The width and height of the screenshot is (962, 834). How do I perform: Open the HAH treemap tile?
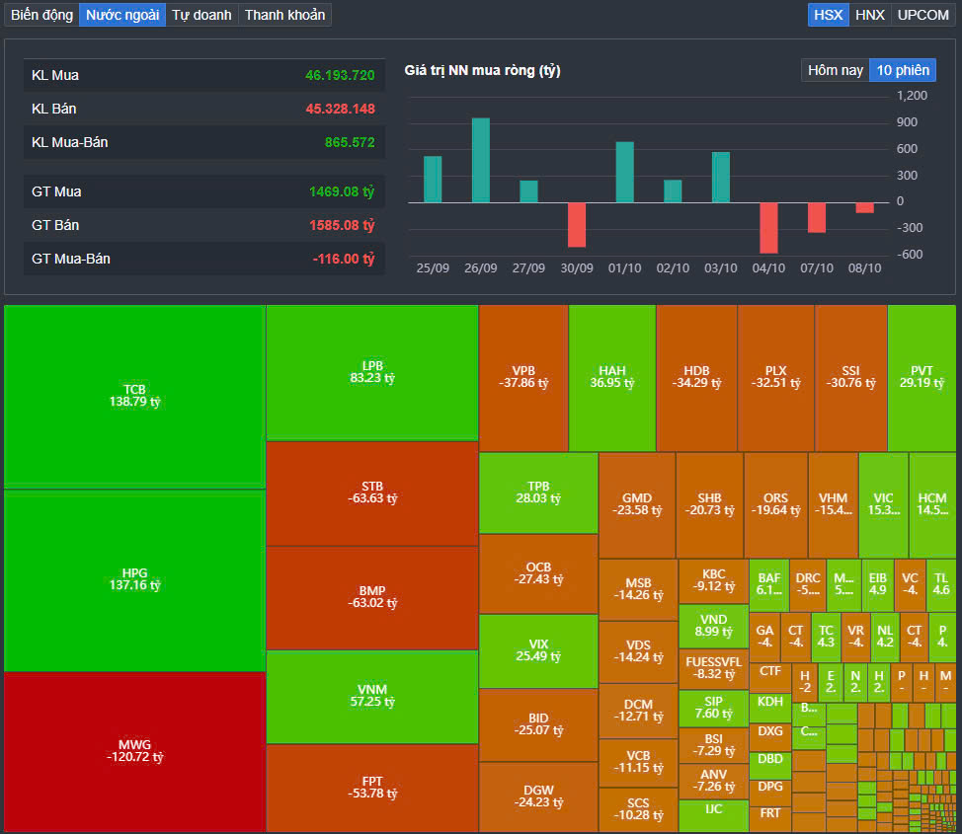[612, 377]
